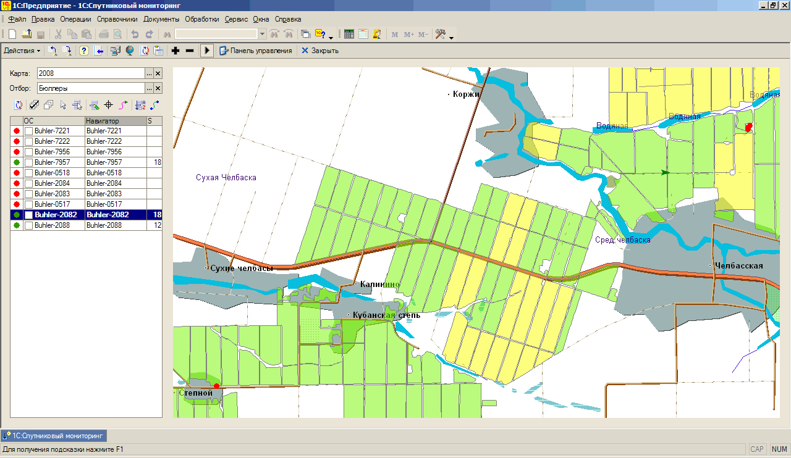Switch to 1С:Спутниковый мониторинг window tab
Image resolution: width=791 pixels, height=458 pixels.
pyautogui.click(x=54, y=435)
